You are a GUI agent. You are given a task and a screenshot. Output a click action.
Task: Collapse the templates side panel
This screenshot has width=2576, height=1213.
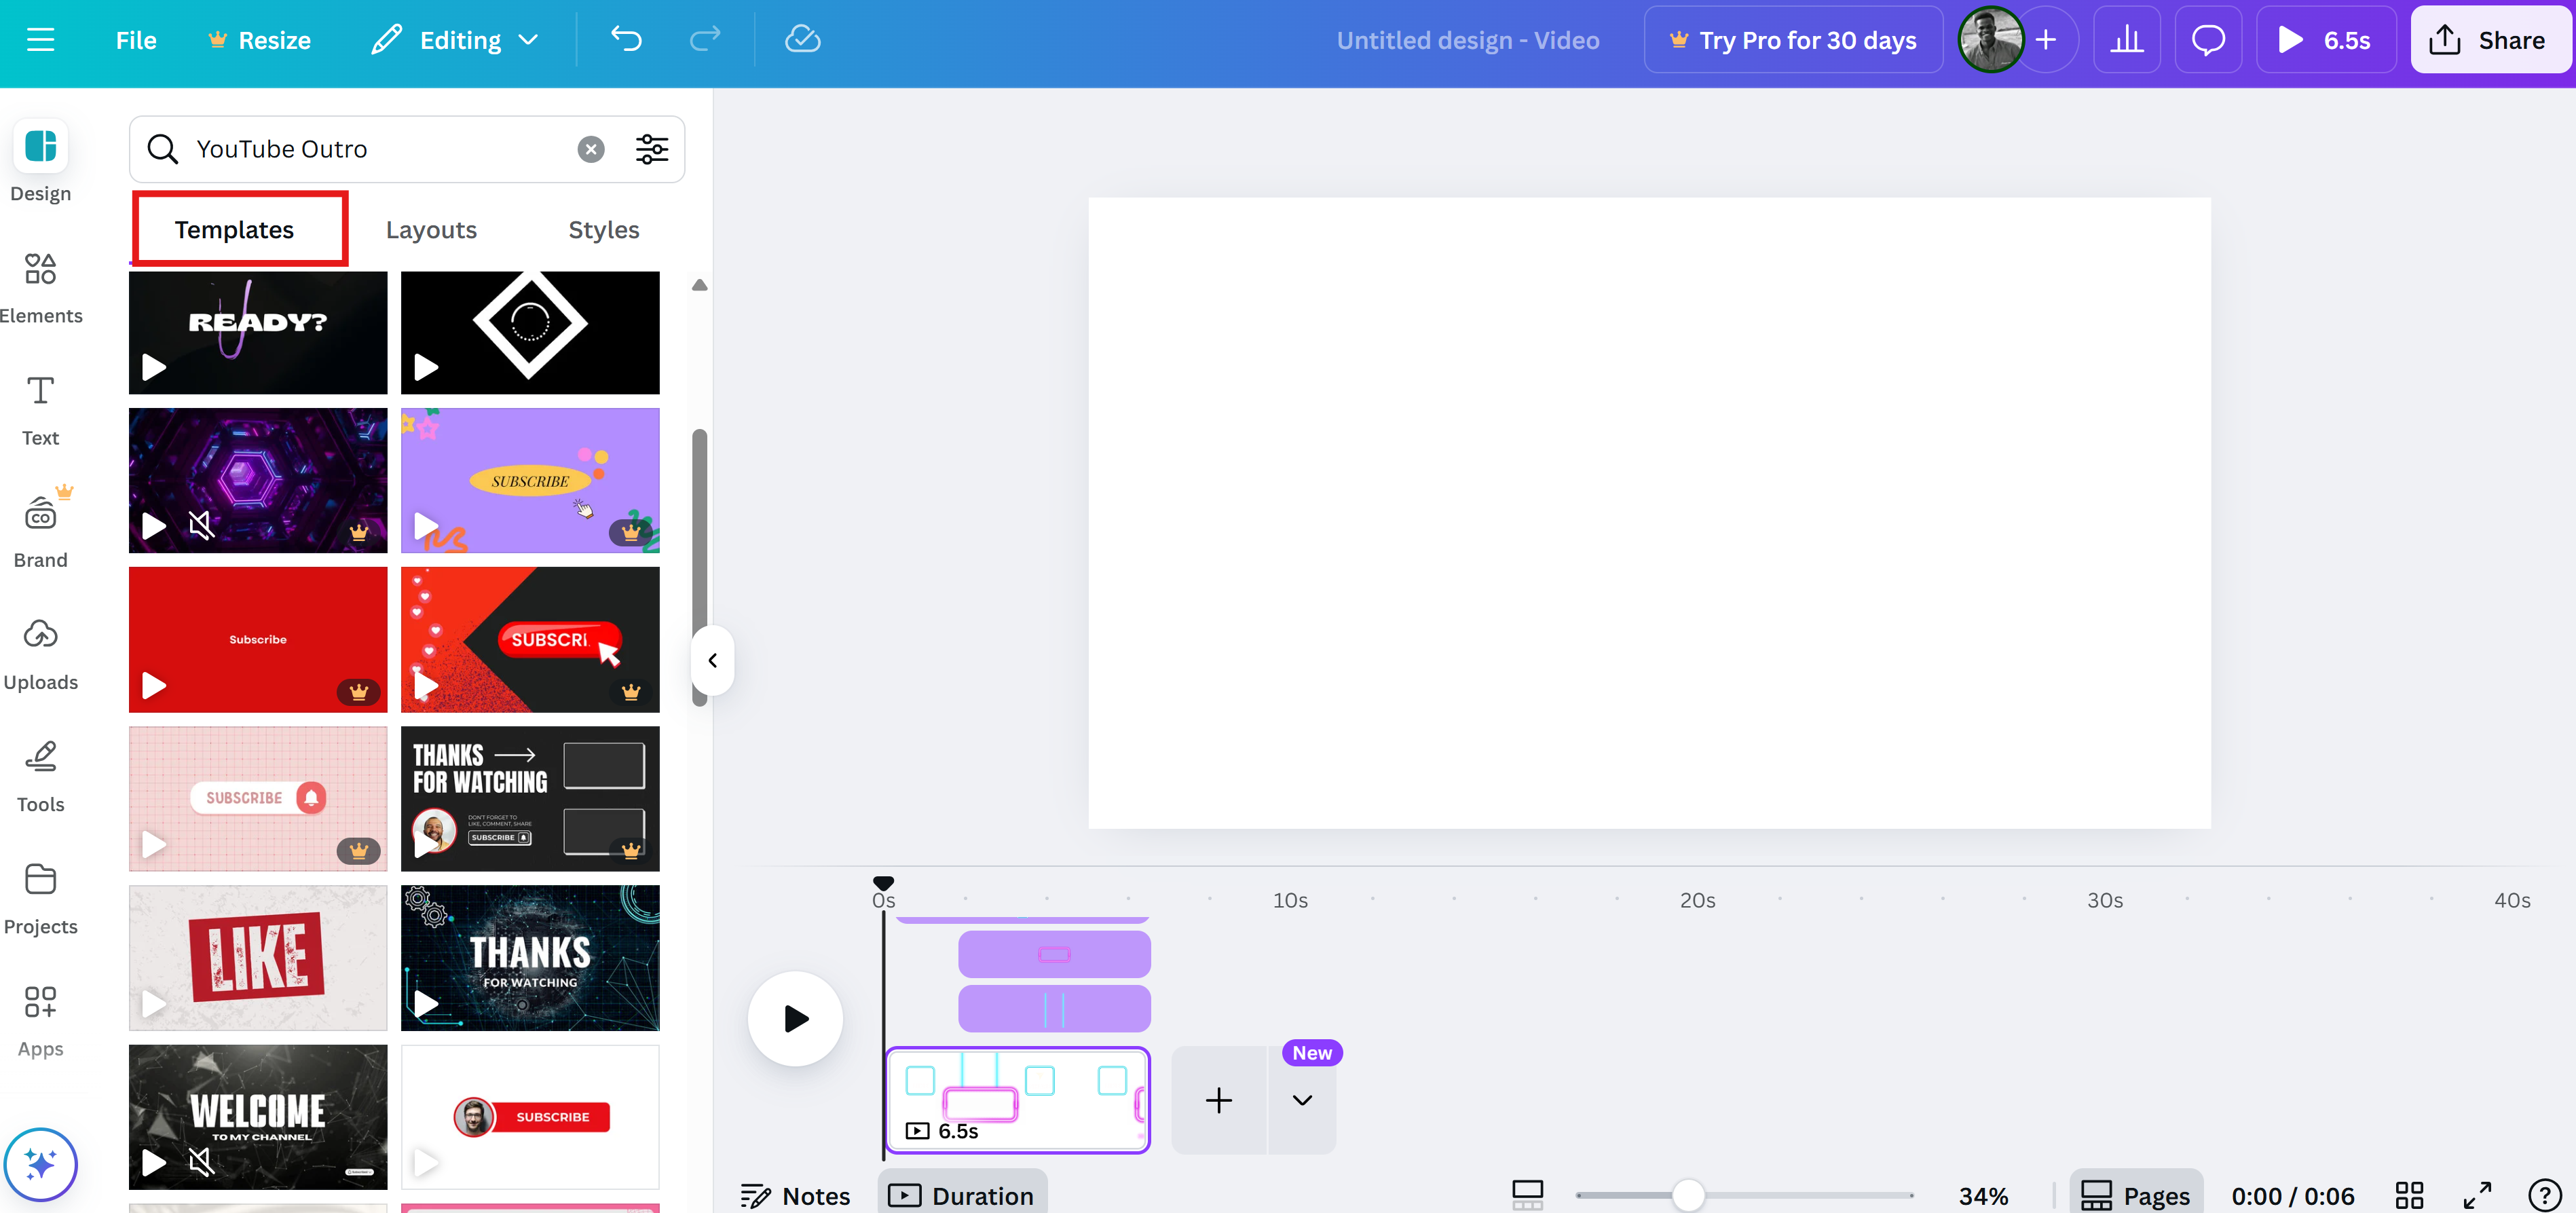tap(713, 659)
